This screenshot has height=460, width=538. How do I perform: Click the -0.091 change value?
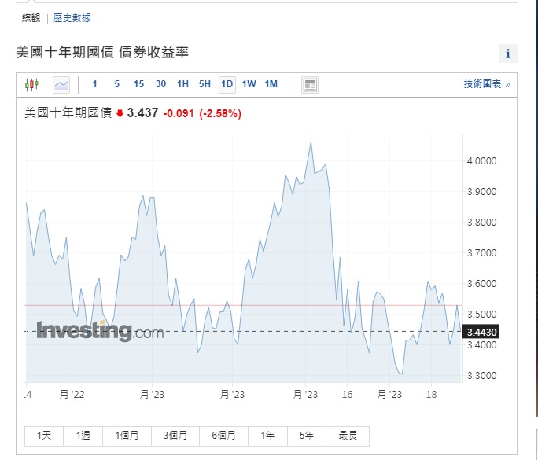click(179, 113)
